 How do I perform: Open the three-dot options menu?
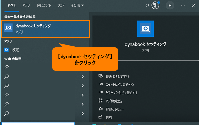(x=183, y=5)
